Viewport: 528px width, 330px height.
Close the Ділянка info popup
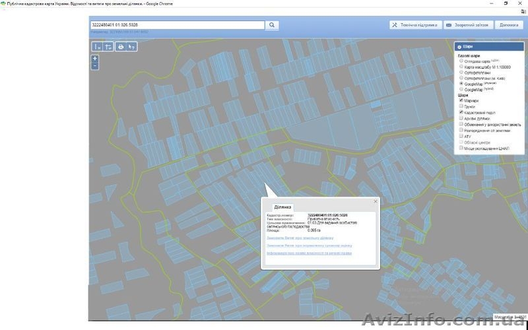(x=376, y=201)
